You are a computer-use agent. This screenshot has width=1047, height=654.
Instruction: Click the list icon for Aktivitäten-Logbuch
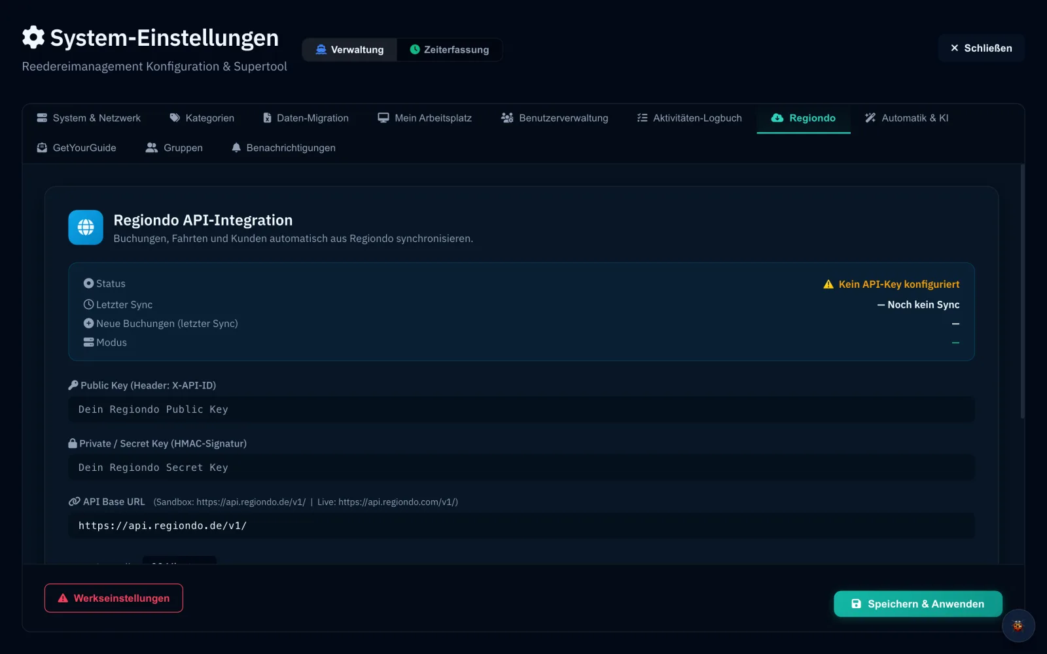click(x=643, y=118)
